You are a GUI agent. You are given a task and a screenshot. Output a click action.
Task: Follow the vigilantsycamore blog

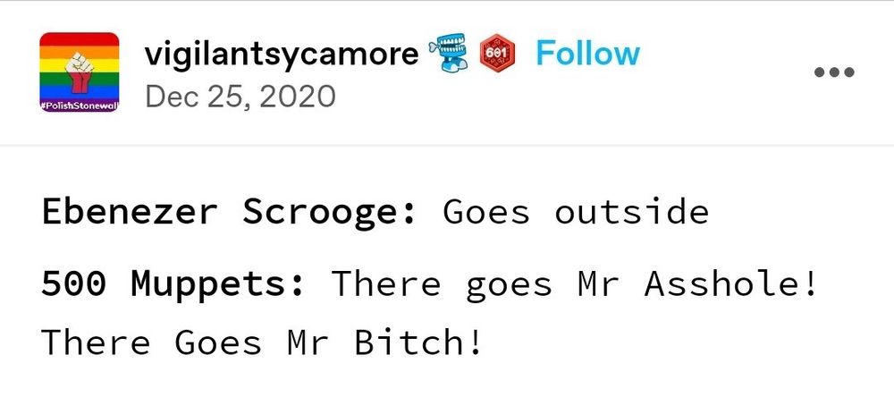point(588,54)
